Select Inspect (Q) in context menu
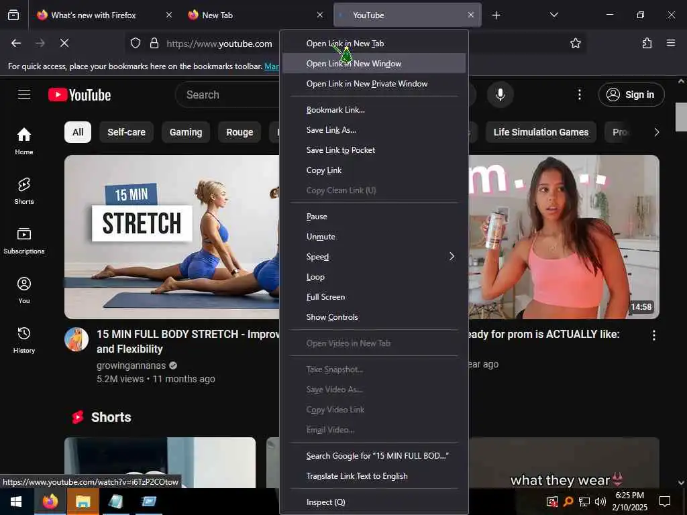The image size is (687, 515). [x=374, y=502]
